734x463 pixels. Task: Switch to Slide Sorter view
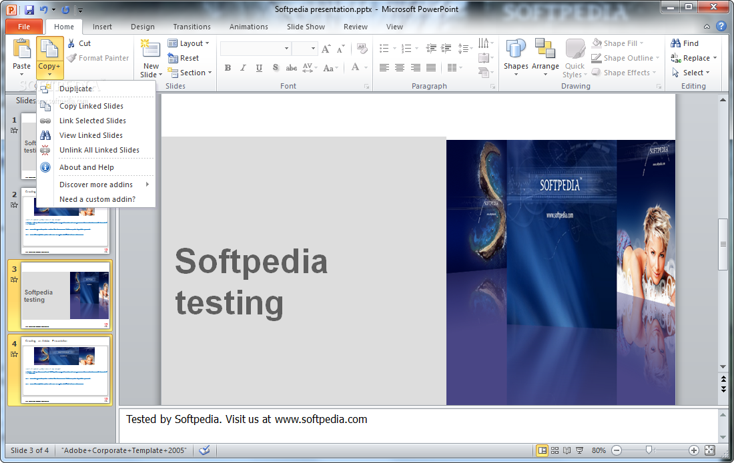pos(555,450)
